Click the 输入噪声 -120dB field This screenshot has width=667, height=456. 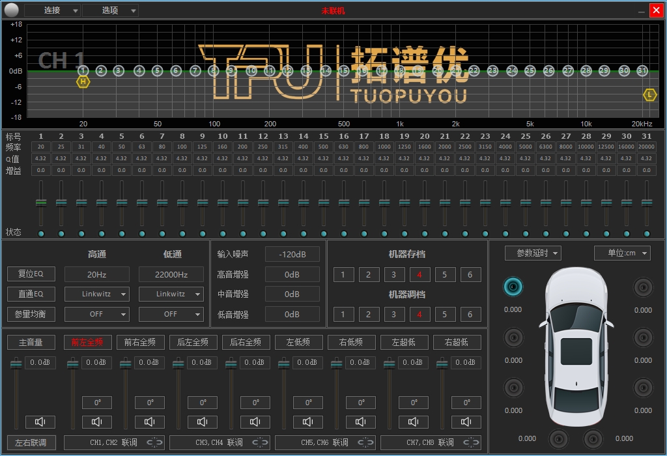tap(292, 254)
